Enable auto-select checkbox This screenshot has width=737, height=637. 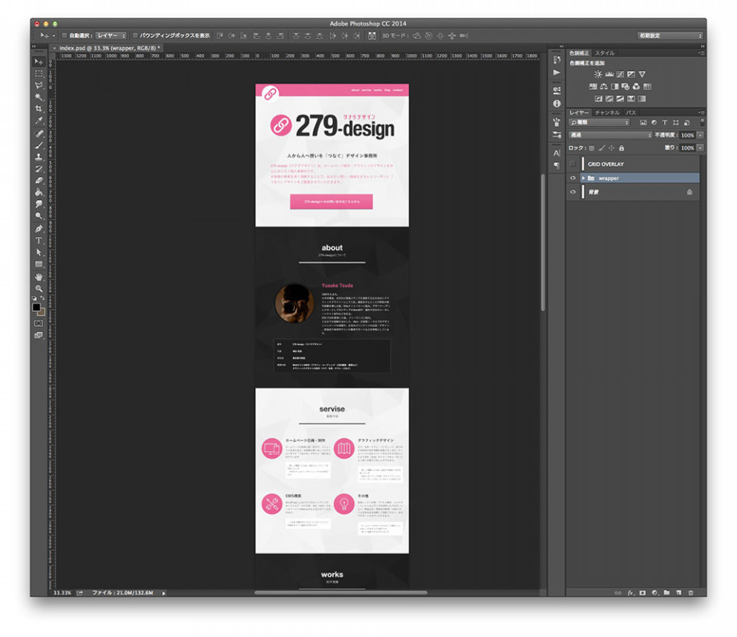click(64, 36)
